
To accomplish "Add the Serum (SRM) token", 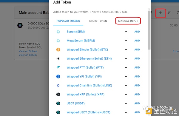I will pos(137,32).
